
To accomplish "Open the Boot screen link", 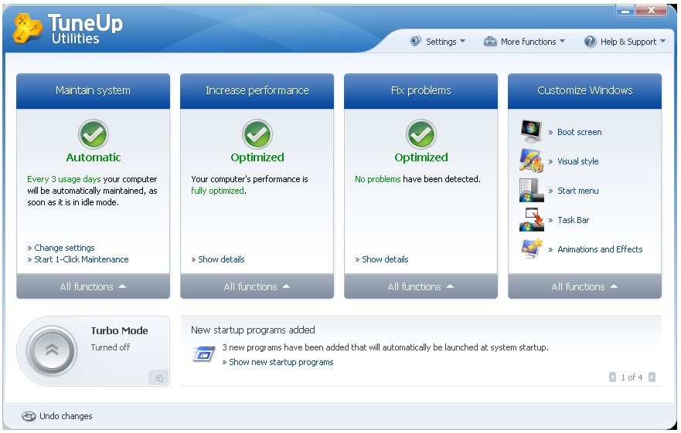I will [x=580, y=132].
